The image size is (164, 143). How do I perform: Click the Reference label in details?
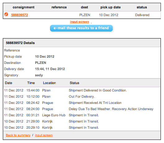point(12,50)
